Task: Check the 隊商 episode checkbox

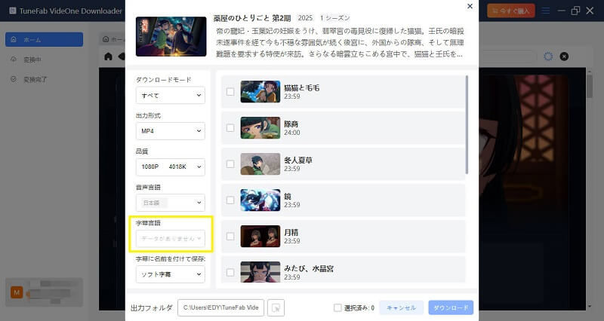Action: pos(230,127)
